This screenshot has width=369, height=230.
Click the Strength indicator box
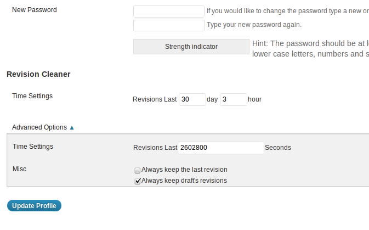(x=191, y=47)
